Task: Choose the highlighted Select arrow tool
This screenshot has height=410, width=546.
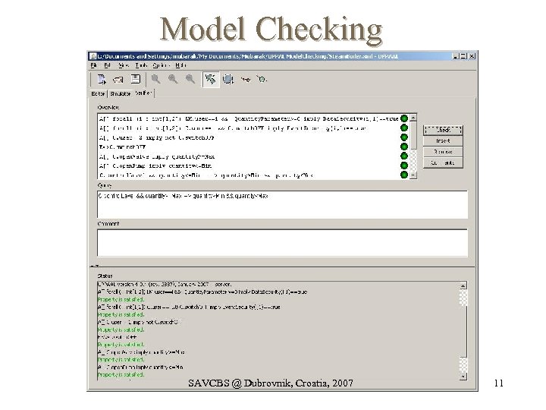Action: 211,80
